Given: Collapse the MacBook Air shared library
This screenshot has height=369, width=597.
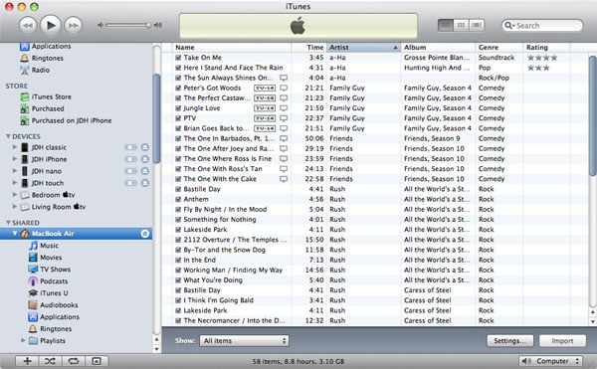Looking at the screenshot, I should tap(15, 234).
